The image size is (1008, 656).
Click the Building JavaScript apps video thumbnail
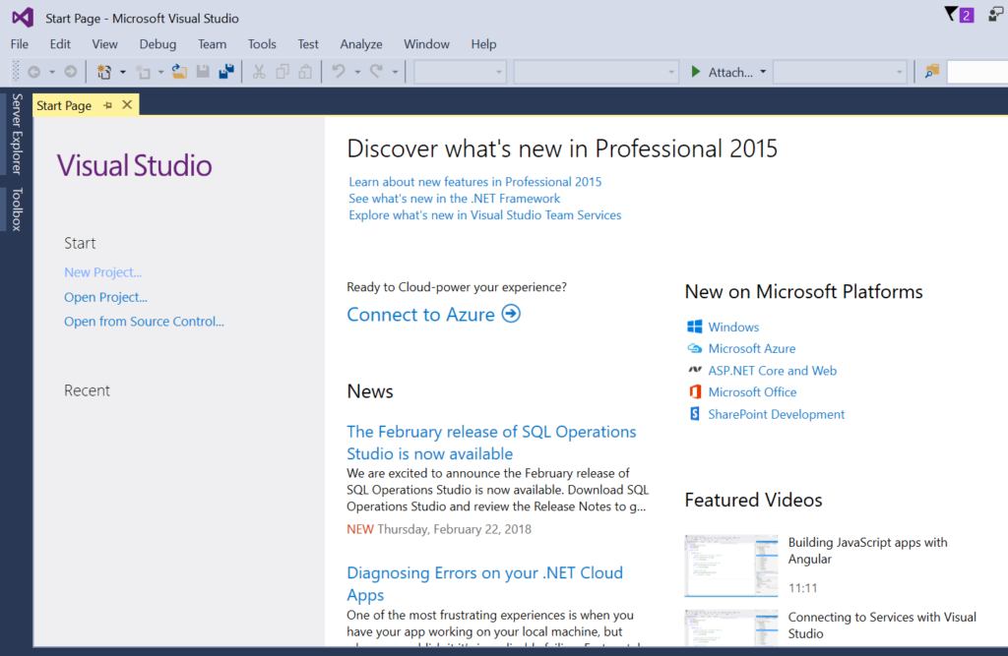(731, 566)
